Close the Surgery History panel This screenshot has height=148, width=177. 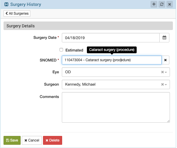(169, 4)
